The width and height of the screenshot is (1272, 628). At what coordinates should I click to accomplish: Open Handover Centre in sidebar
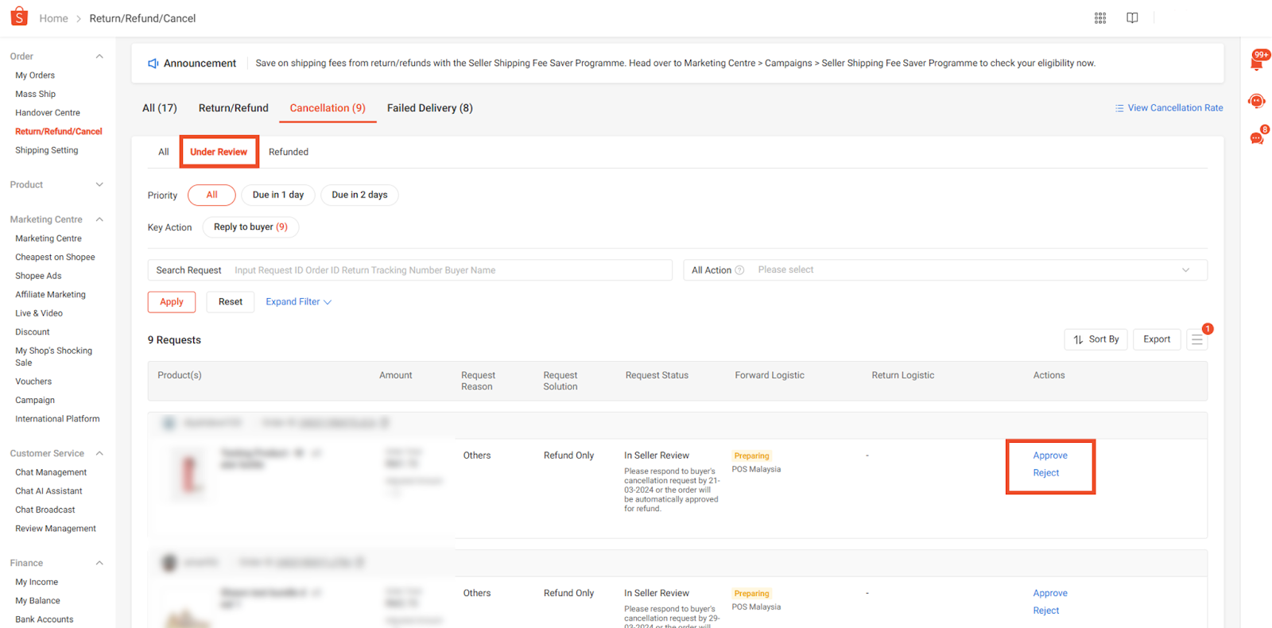pyautogui.click(x=48, y=113)
